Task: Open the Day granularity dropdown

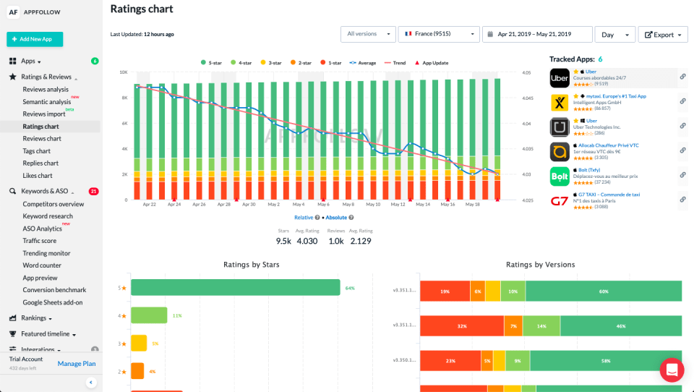Action: tap(614, 34)
